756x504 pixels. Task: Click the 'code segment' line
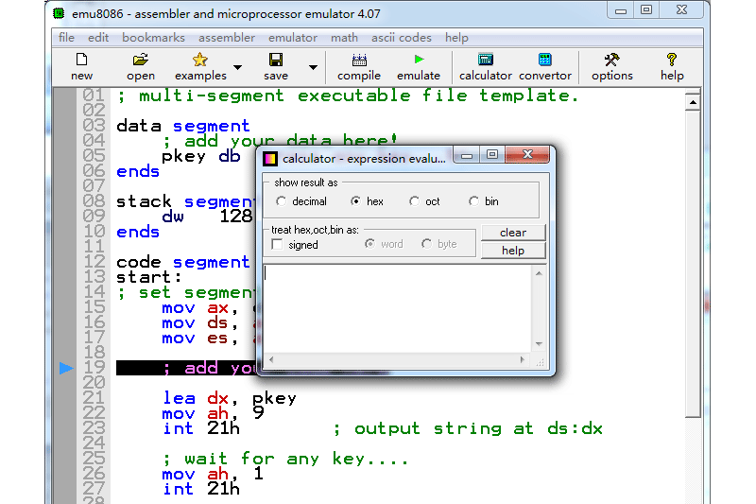tap(183, 262)
